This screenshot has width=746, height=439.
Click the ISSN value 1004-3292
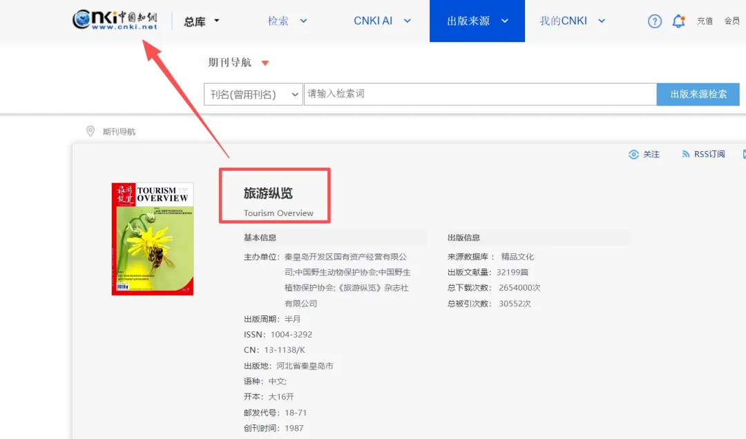[291, 334]
